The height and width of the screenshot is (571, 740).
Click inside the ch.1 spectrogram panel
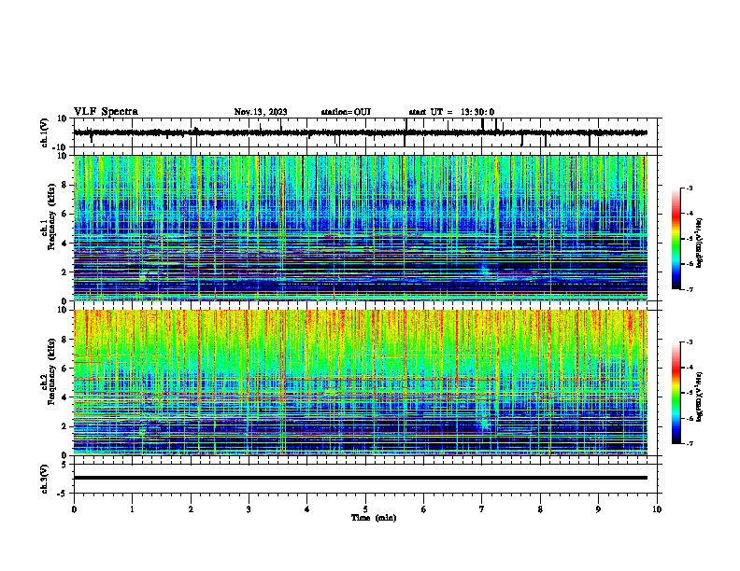coord(361,228)
